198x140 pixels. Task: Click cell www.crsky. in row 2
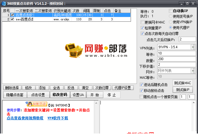point(62,19)
